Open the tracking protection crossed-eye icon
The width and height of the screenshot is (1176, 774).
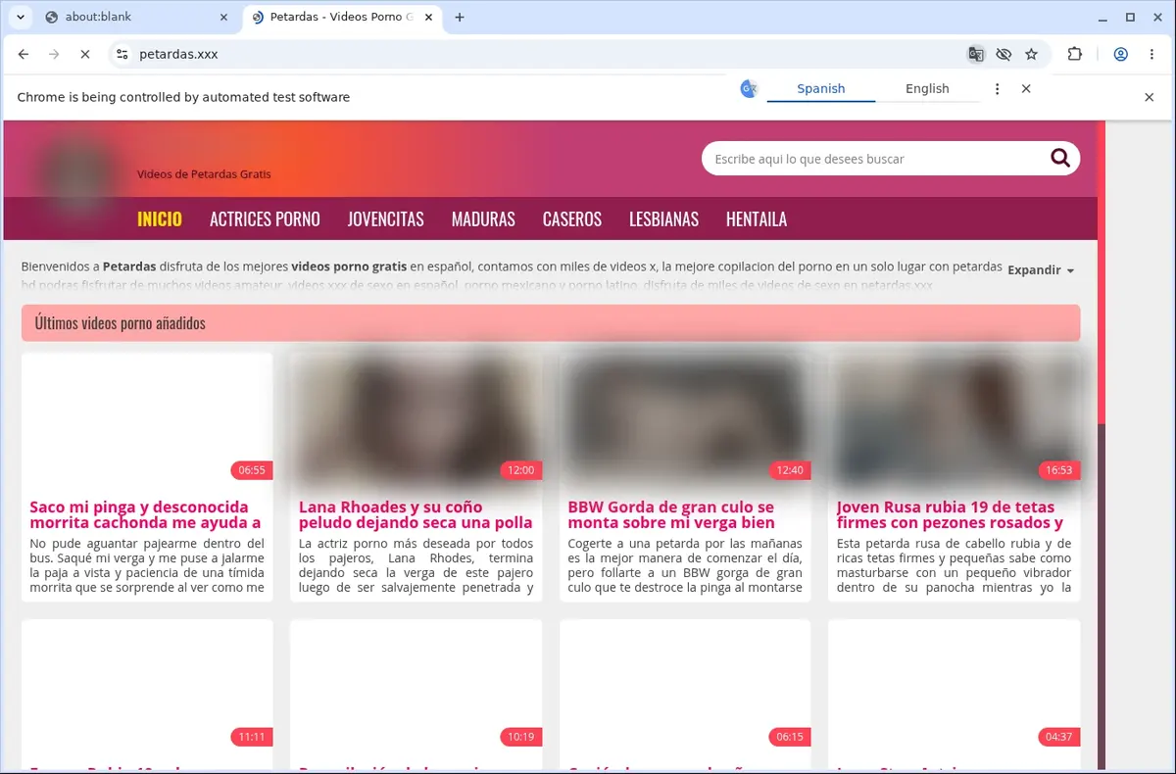point(1004,55)
